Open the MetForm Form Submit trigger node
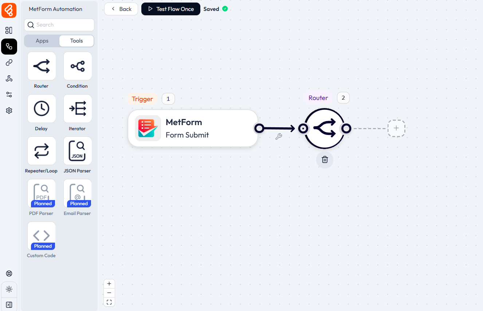The width and height of the screenshot is (483, 311). [193, 128]
